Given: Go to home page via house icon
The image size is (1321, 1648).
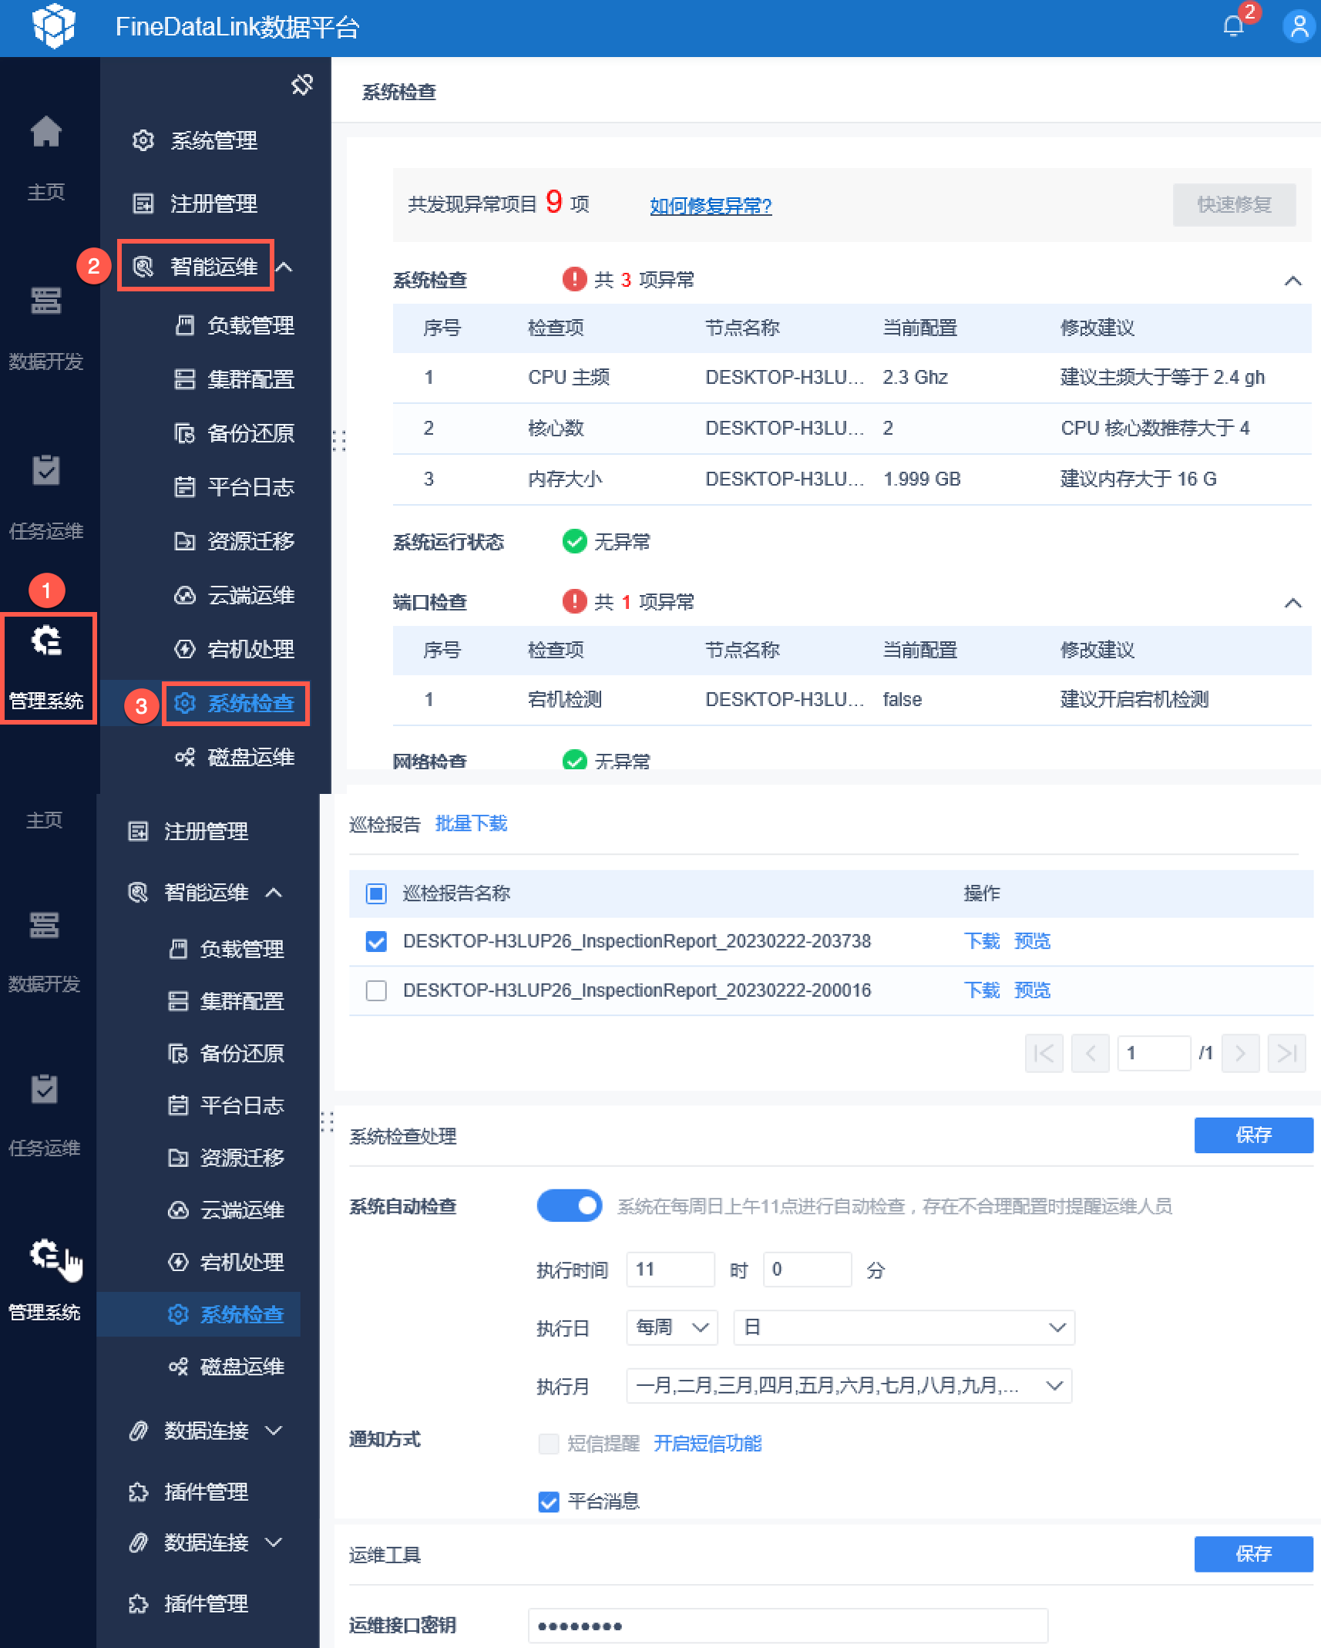Looking at the screenshot, I should coord(45,131).
